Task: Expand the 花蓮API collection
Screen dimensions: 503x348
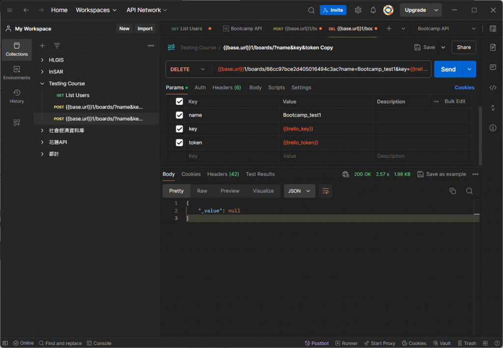Action: coord(42,142)
